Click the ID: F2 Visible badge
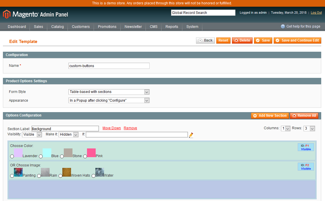The height and width of the screenshot is (201, 325). pyautogui.click(x=306, y=166)
